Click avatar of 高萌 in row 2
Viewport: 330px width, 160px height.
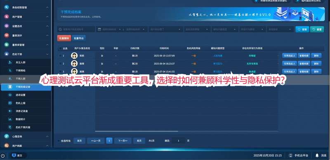coord(74,64)
